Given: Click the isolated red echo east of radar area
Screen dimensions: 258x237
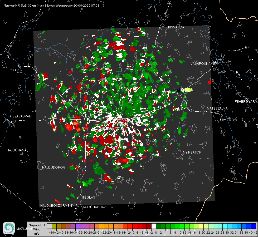Looking at the screenshot, I should click(210, 82).
